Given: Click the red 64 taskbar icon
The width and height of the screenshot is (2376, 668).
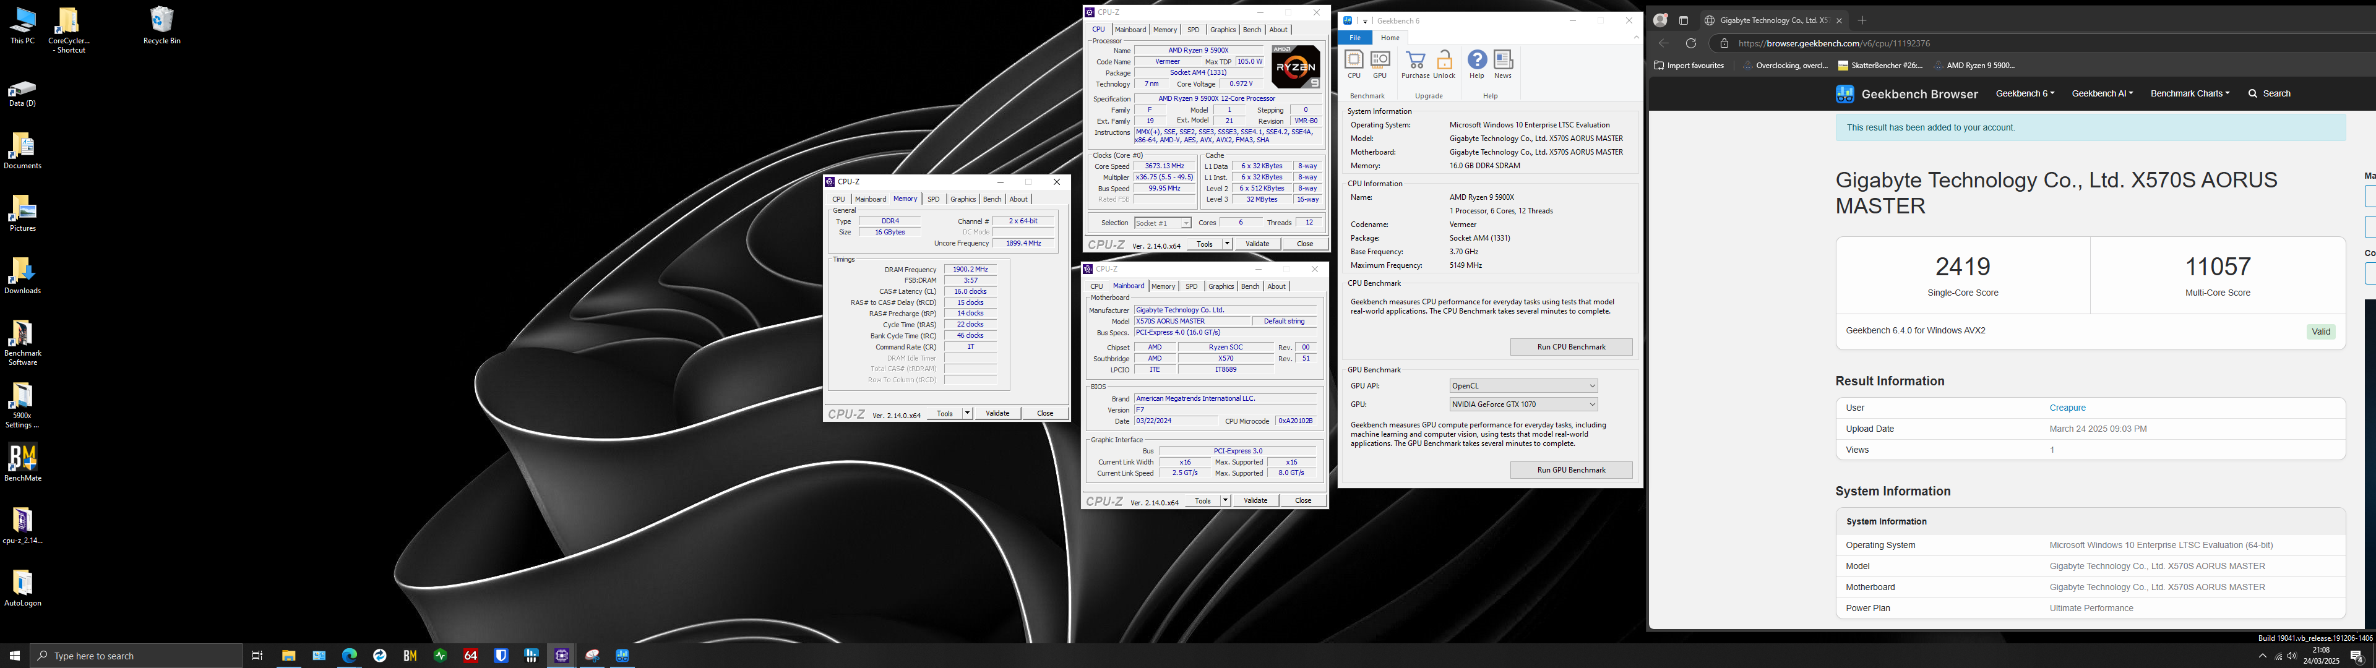Looking at the screenshot, I should pos(470,656).
